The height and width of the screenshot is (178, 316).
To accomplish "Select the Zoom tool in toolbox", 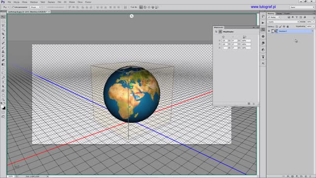I will [3, 99].
